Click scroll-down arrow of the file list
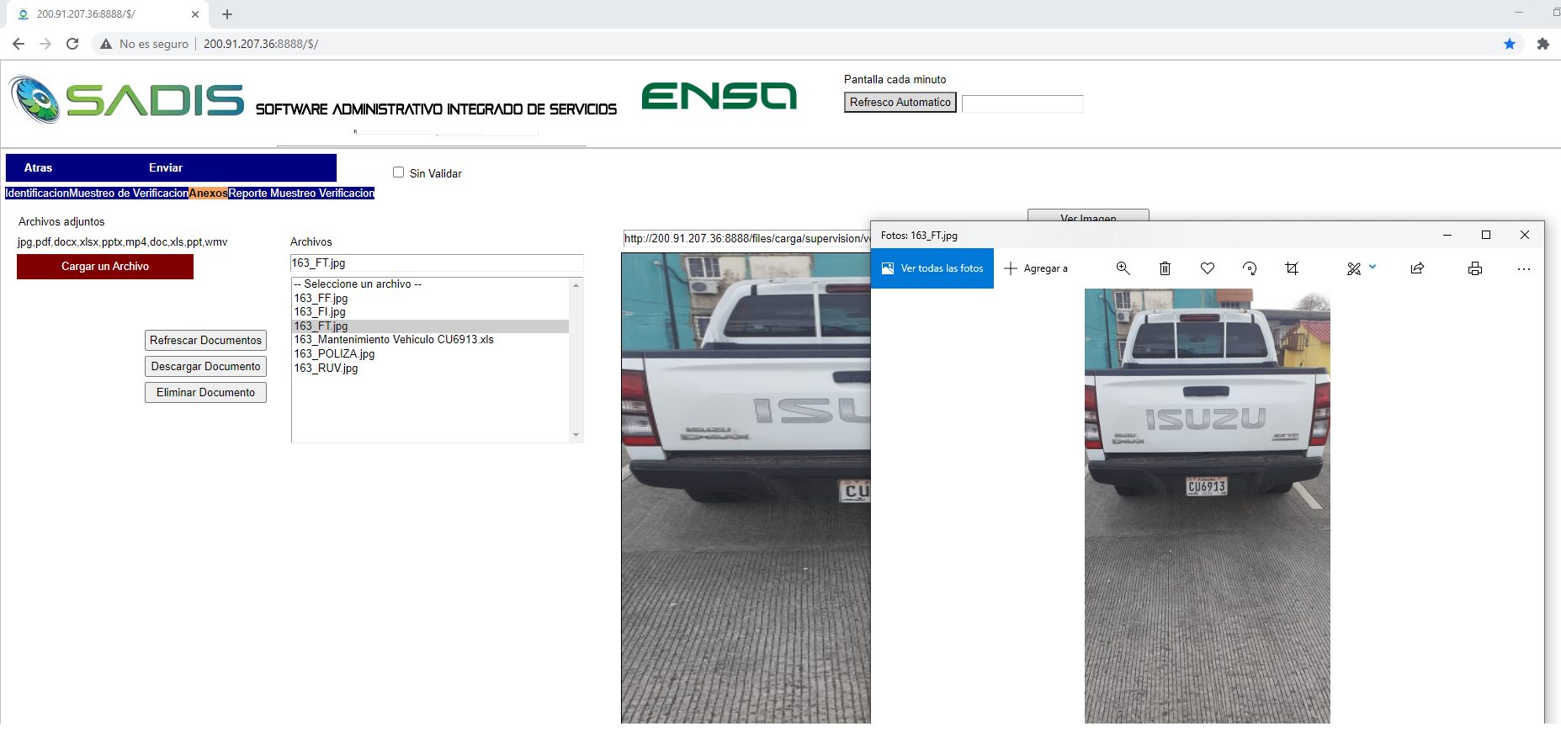The image size is (1561, 737). (x=576, y=435)
